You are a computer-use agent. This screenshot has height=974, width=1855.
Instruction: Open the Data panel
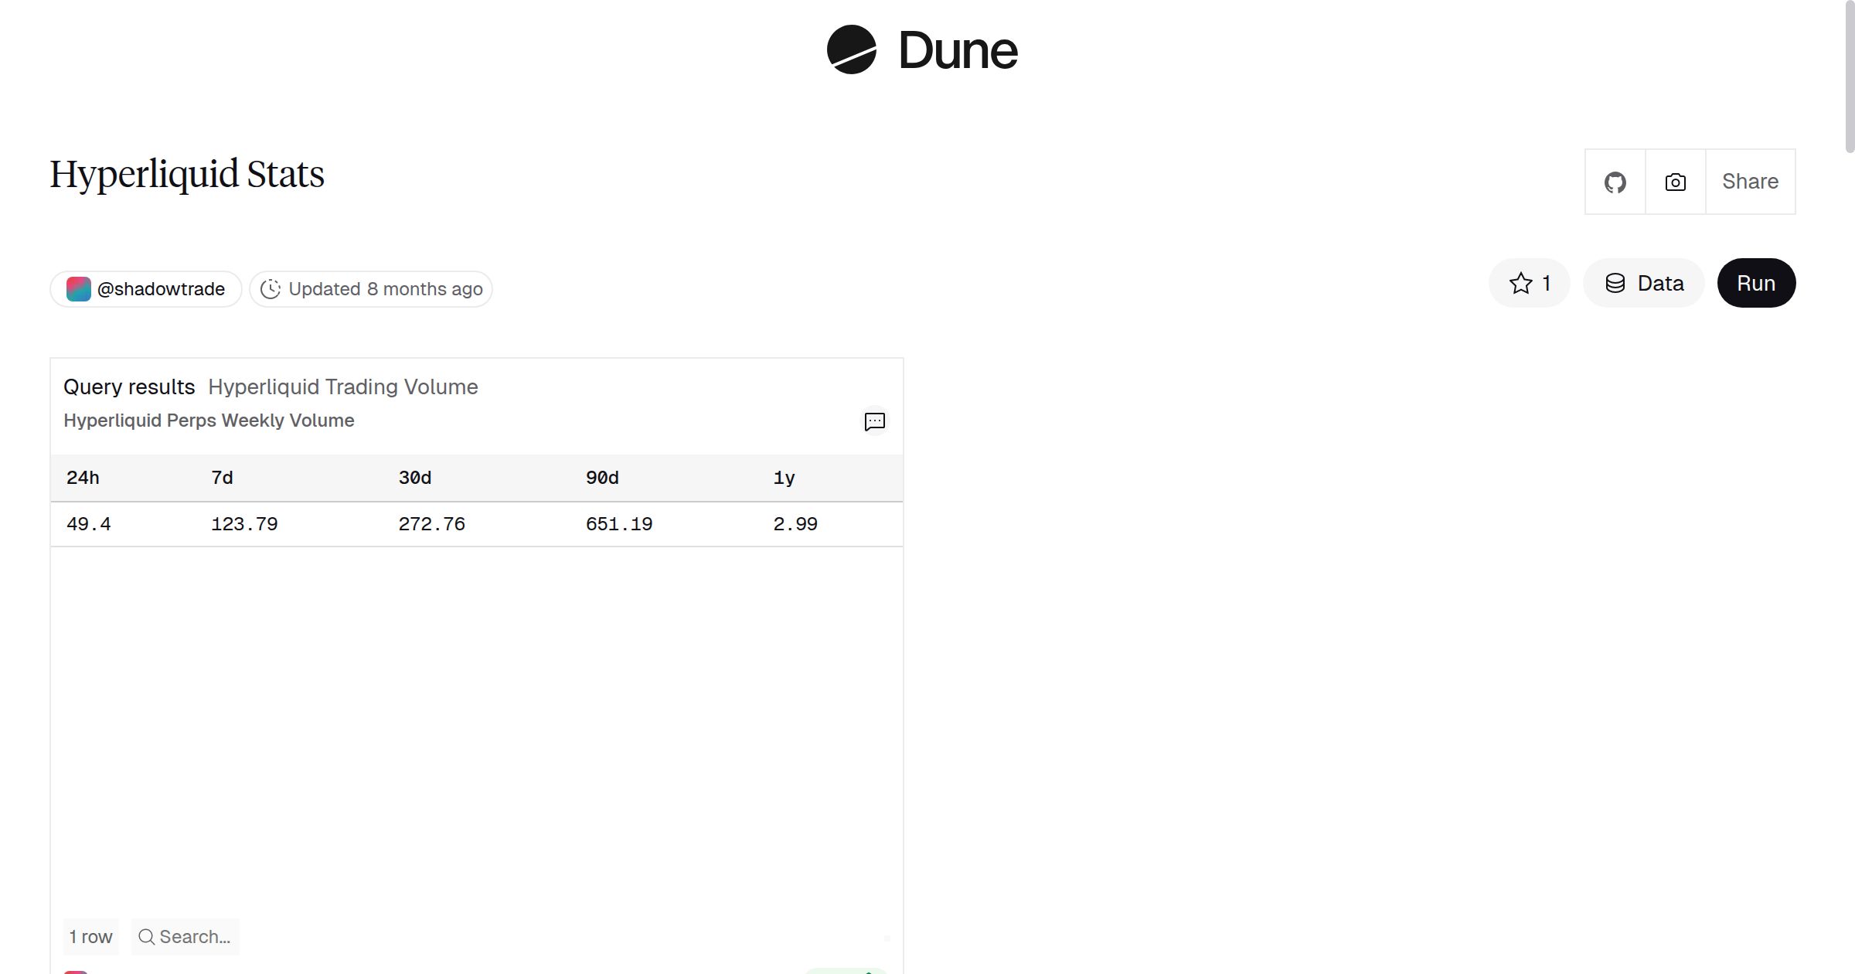coord(1643,283)
